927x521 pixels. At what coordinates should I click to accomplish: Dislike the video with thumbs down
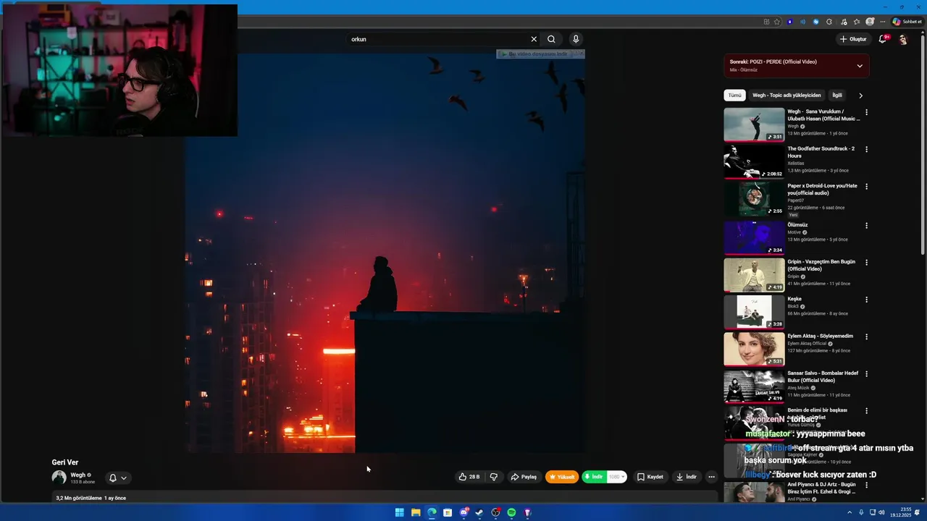(x=494, y=477)
